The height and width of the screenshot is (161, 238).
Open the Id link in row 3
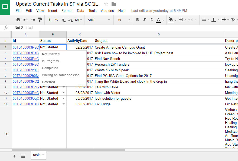[26, 53]
